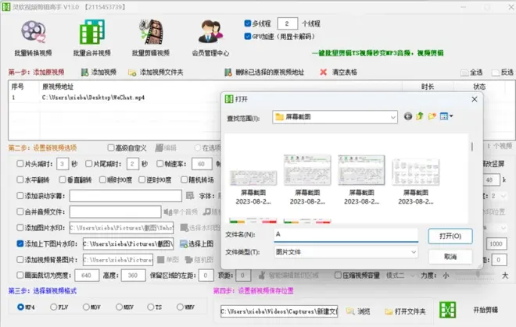Adjust the 力度 compression slider
Viewport: 516px width, 327px height.
click(477, 274)
